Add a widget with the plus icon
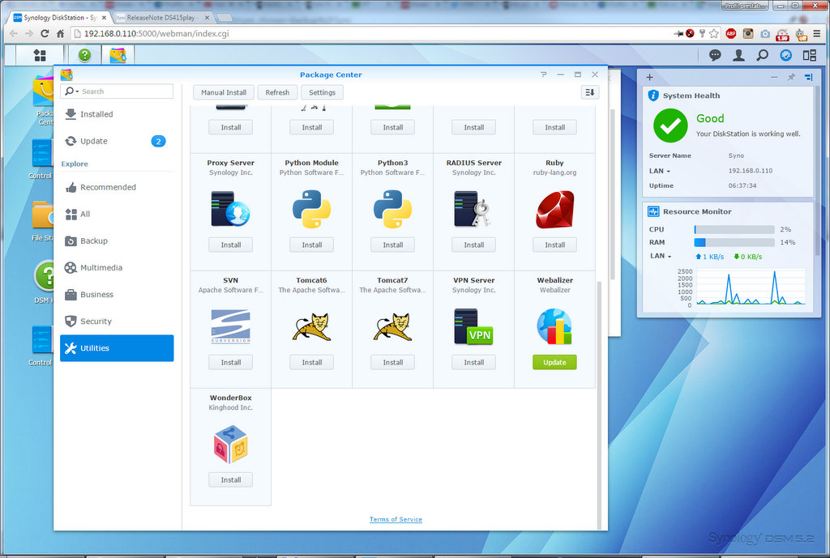The width and height of the screenshot is (830, 558). pos(649,77)
